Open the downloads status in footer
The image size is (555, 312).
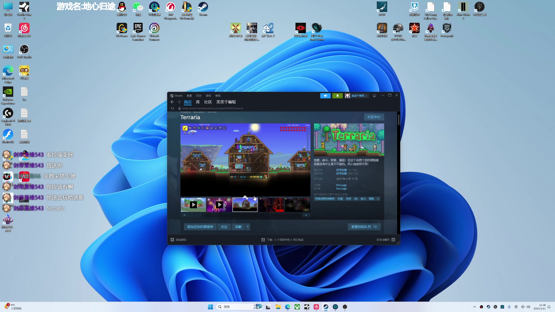282,240
